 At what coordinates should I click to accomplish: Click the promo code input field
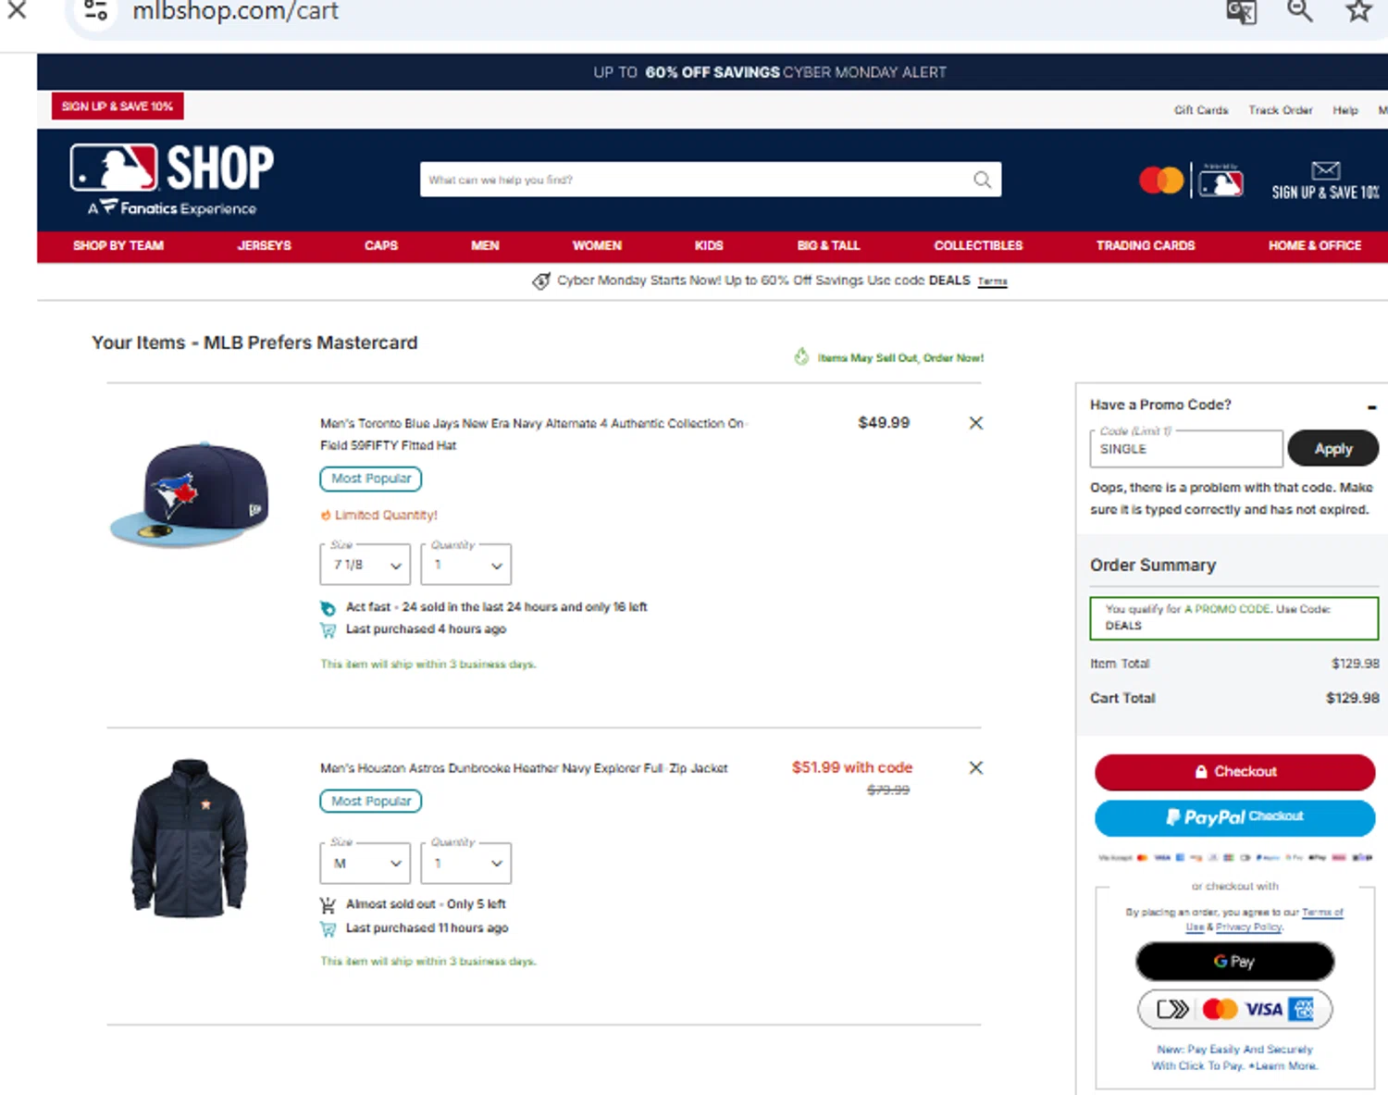(1186, 449)
